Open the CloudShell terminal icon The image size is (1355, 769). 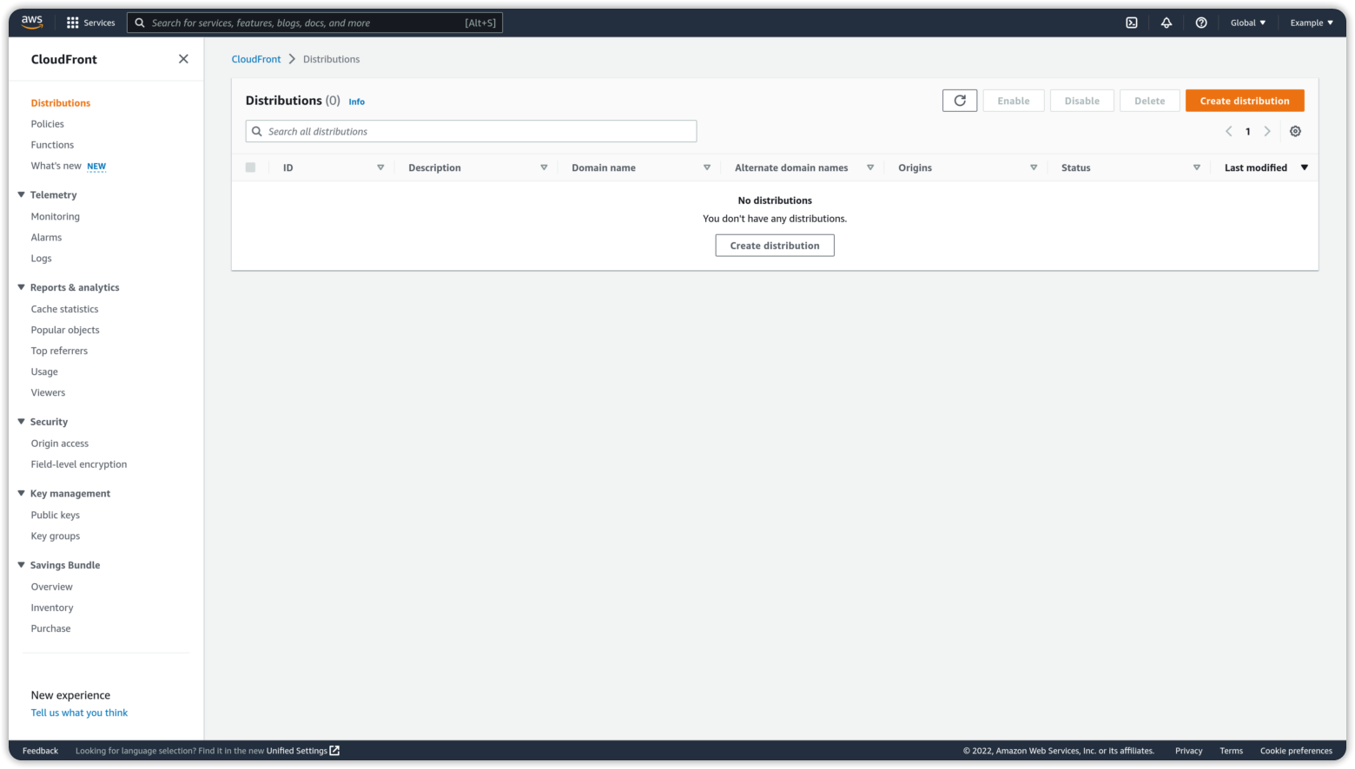pyautogui.click(x=1132, y=23)
